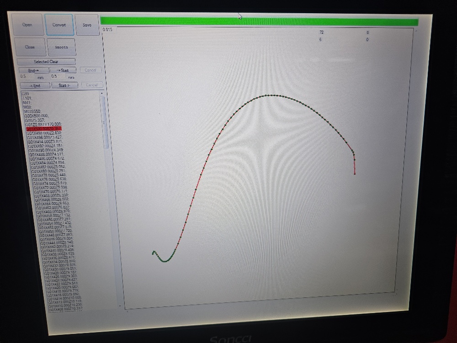This screenshot has width=457, height=343.
Task: Select the red highlighted G01X500.000 line
Action: pyautogui.click(x=44, y=129)
